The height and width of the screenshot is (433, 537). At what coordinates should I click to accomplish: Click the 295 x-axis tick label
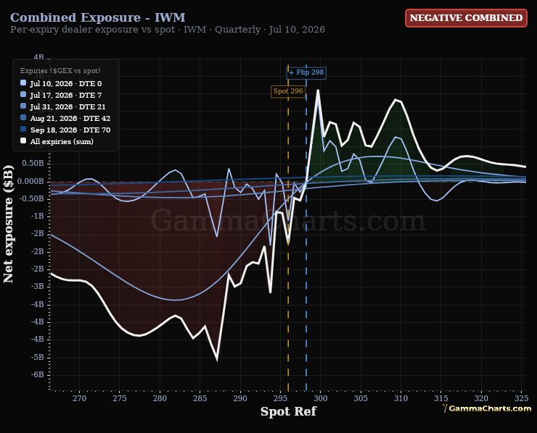pos(281,398)
